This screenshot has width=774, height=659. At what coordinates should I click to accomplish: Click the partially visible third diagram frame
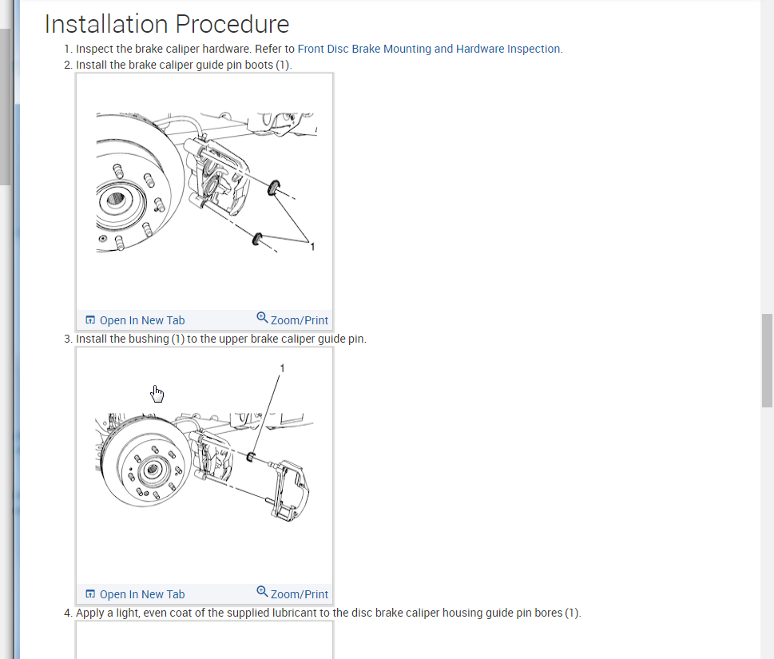point(204,640)
